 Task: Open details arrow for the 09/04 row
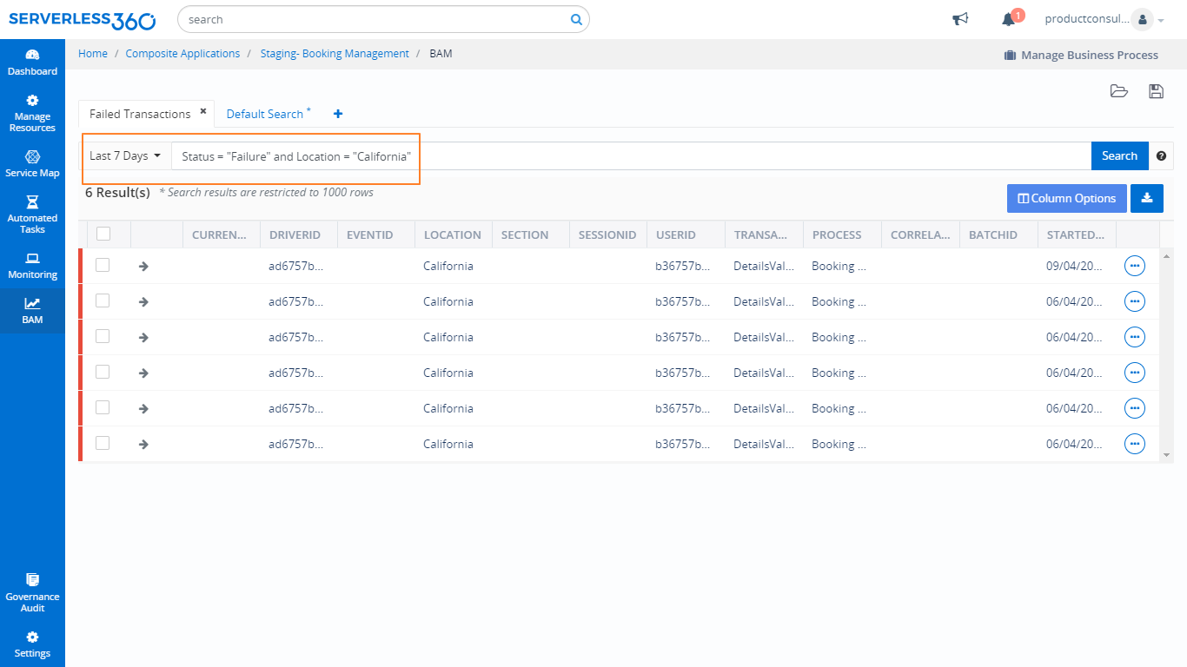tap(144, 266)
